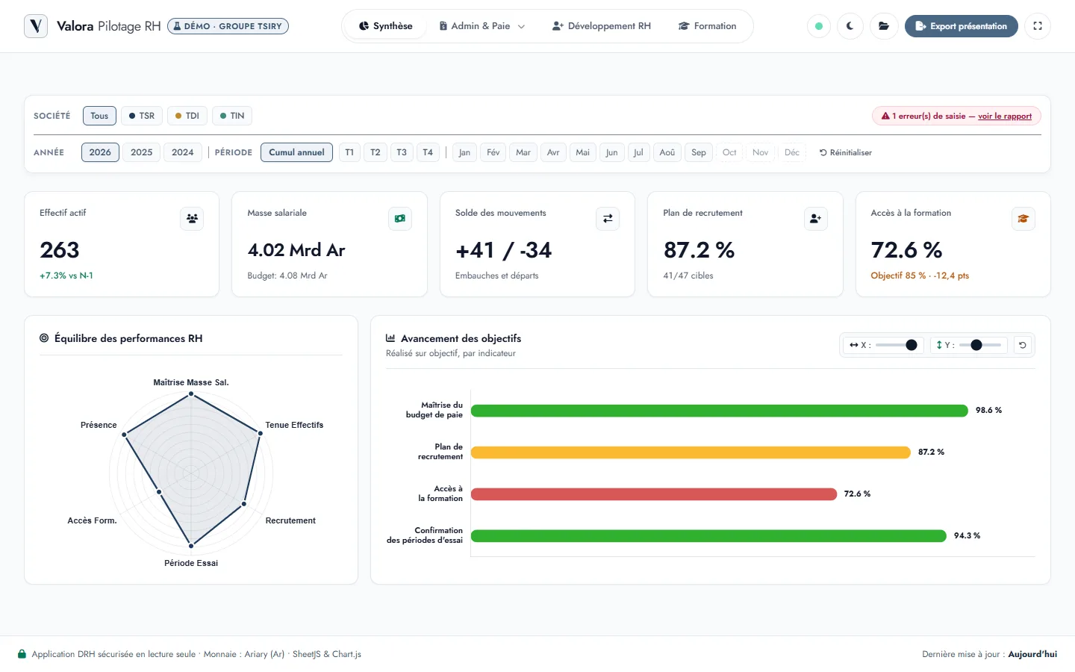Click the bar chart icon beside Avancement des objectifs
This screenshot has width=1075, height=672.
[390, 338]
